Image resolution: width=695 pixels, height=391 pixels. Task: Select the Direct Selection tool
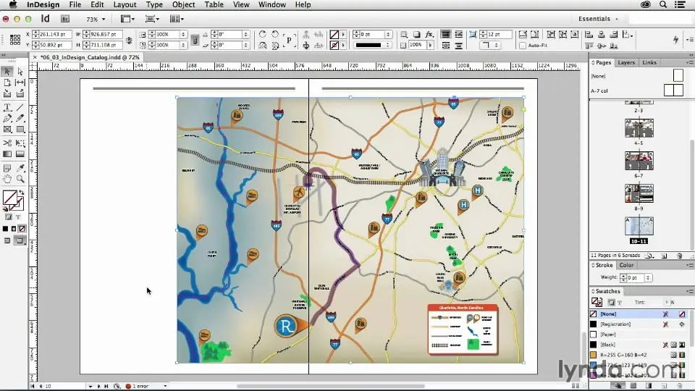20,72
